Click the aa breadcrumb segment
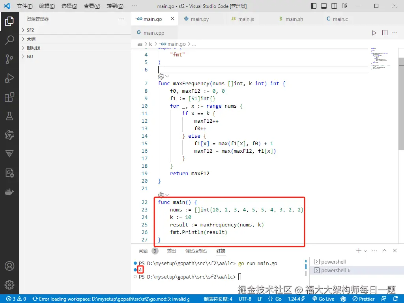 140,44
